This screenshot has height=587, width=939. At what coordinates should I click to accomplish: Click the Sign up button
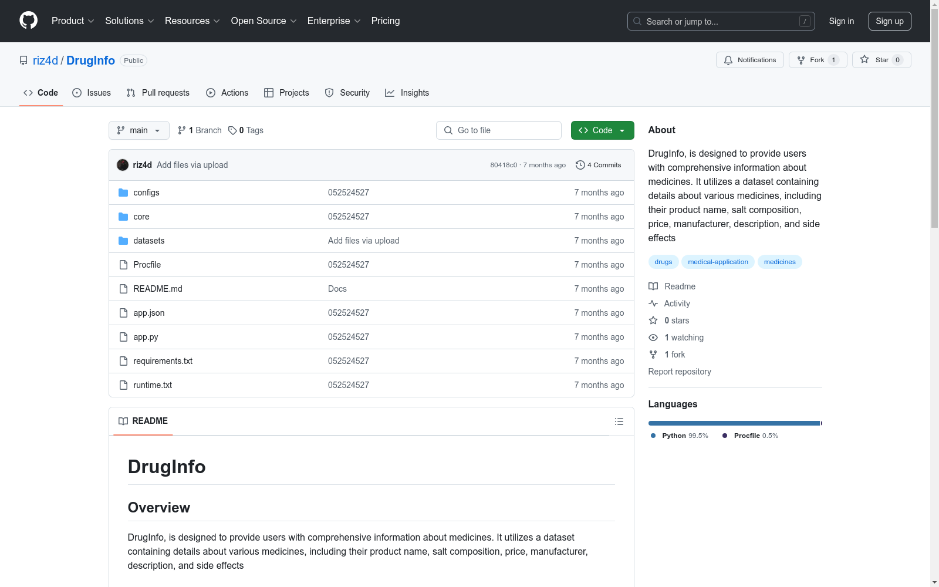(x=890, y=21)
